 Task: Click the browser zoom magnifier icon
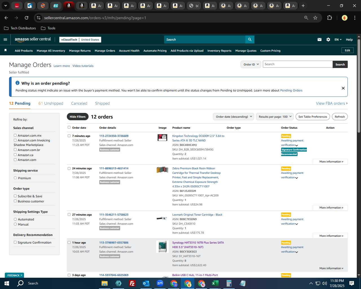(306, 18)
